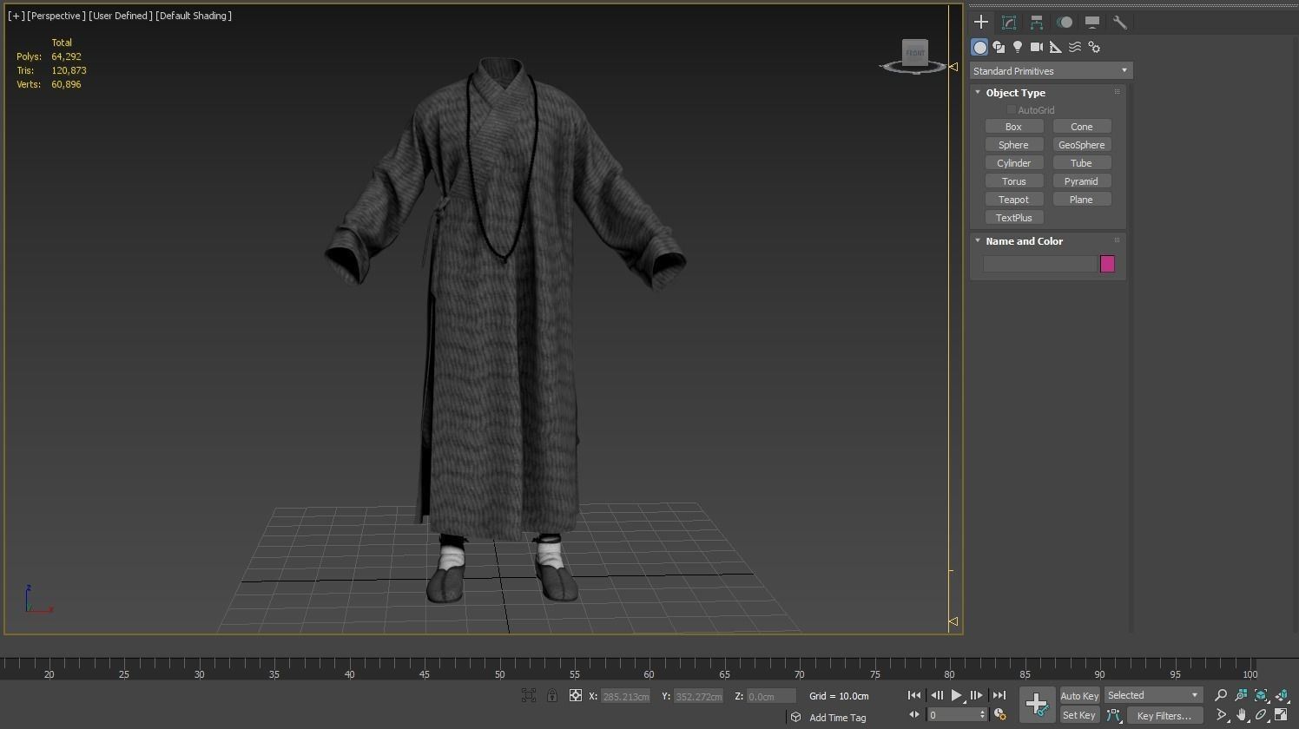Select the Lights bulb icon
1299x729 pixels.
click(1018, 47)
